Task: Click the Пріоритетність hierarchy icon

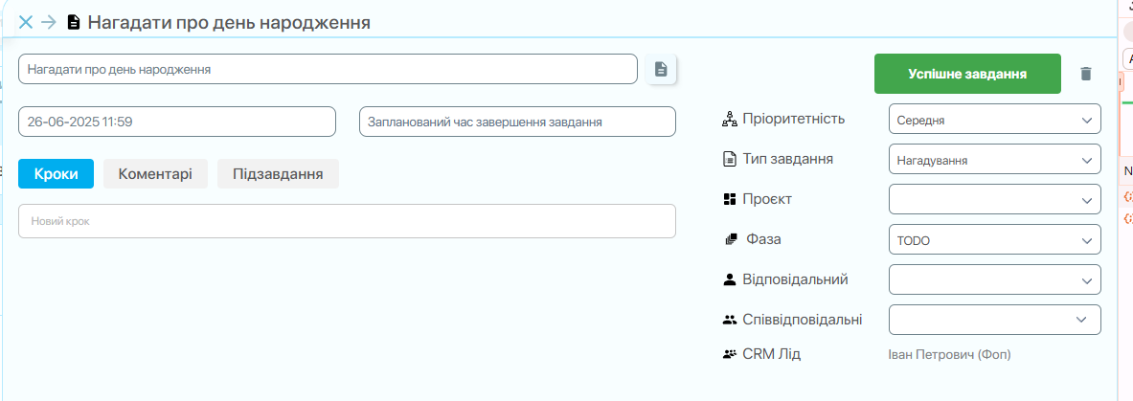Action: [729, 120]
